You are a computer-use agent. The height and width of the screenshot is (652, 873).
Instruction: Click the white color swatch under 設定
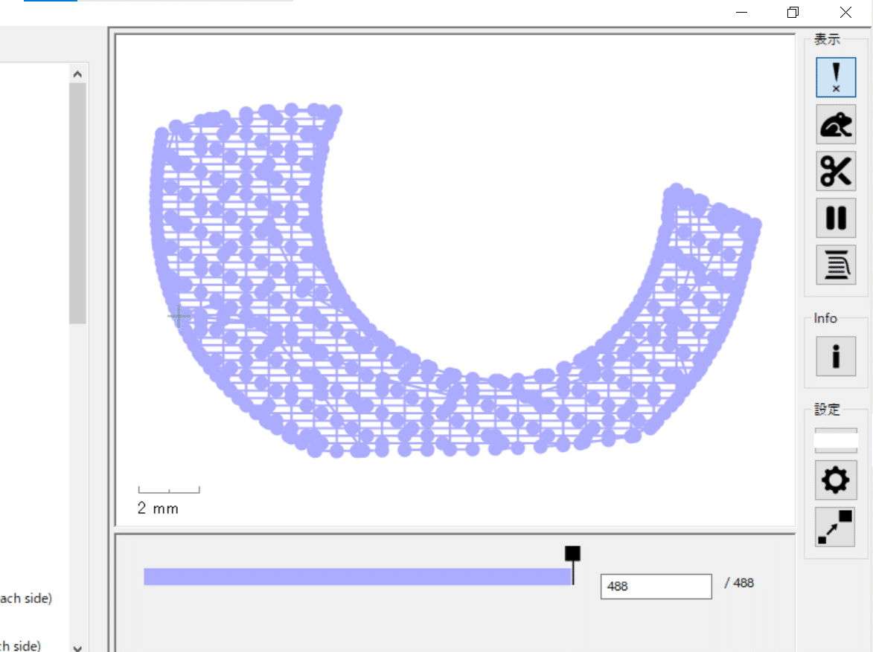click(836, 441)
